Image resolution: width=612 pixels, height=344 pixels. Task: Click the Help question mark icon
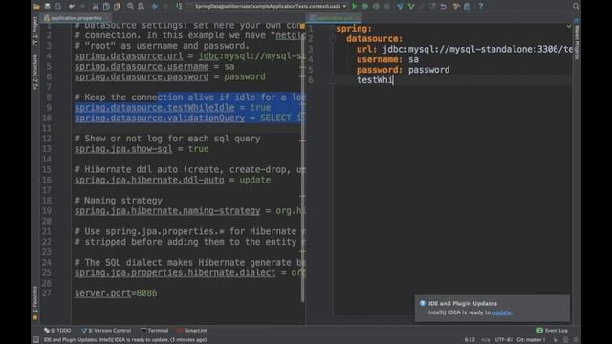[480, 7]
